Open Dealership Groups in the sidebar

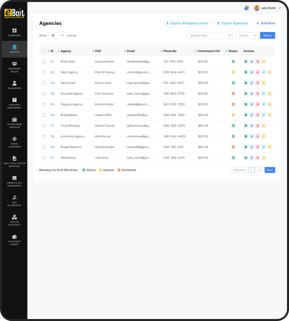click(14, 67)
